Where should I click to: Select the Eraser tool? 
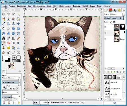[8, 43]
